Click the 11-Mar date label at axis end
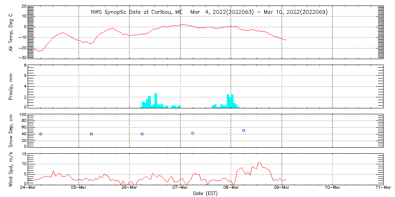Screen dimensions: 395x197 (x=383, y=188)
